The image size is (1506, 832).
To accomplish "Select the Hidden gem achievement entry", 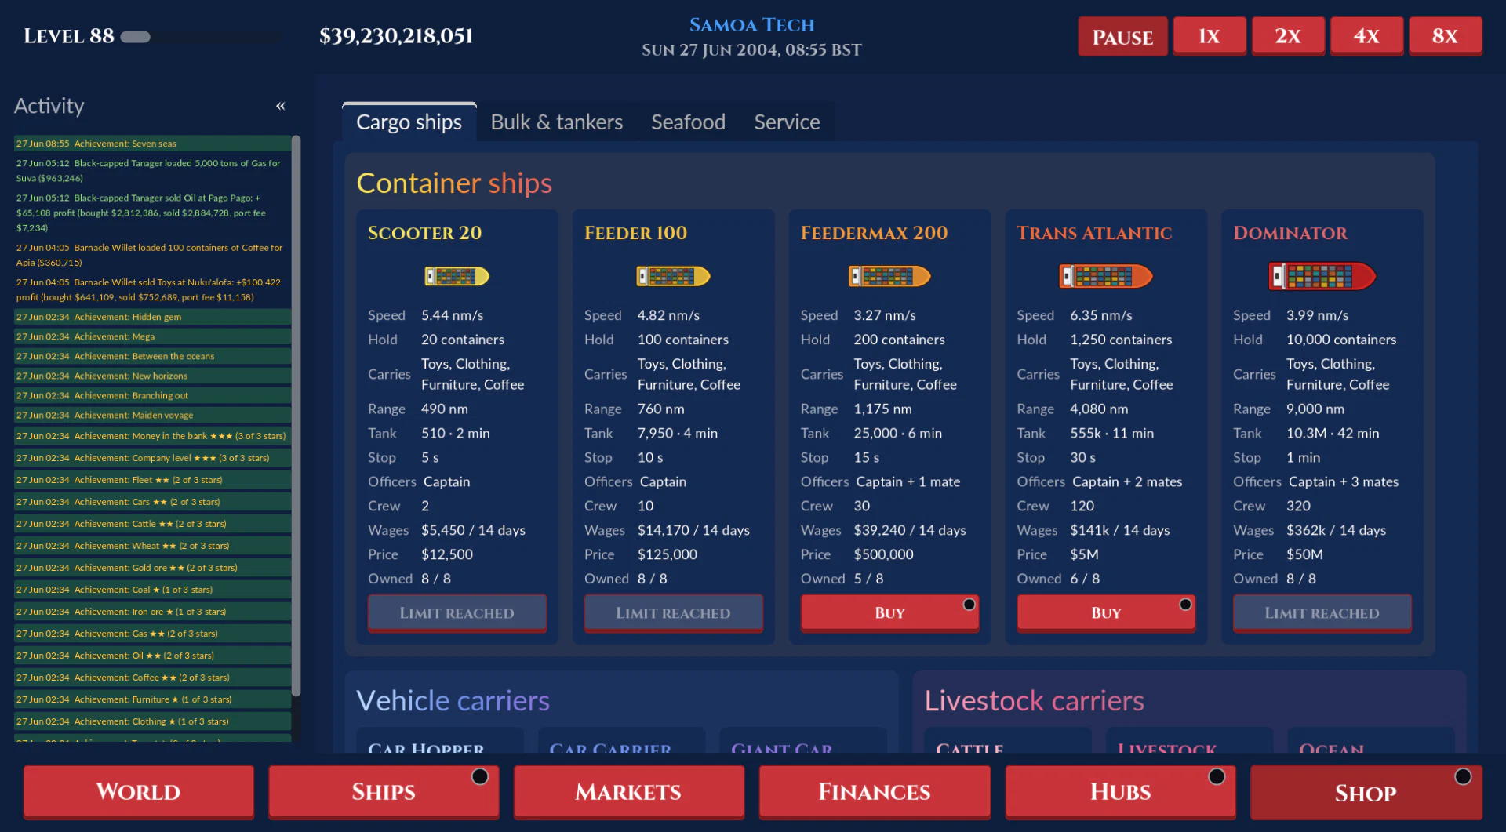I will pyautogui.click(x=152, y=317).
